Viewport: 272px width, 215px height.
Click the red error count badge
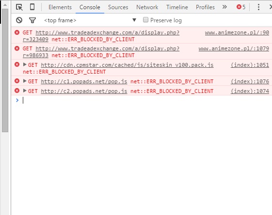[241, 7]
